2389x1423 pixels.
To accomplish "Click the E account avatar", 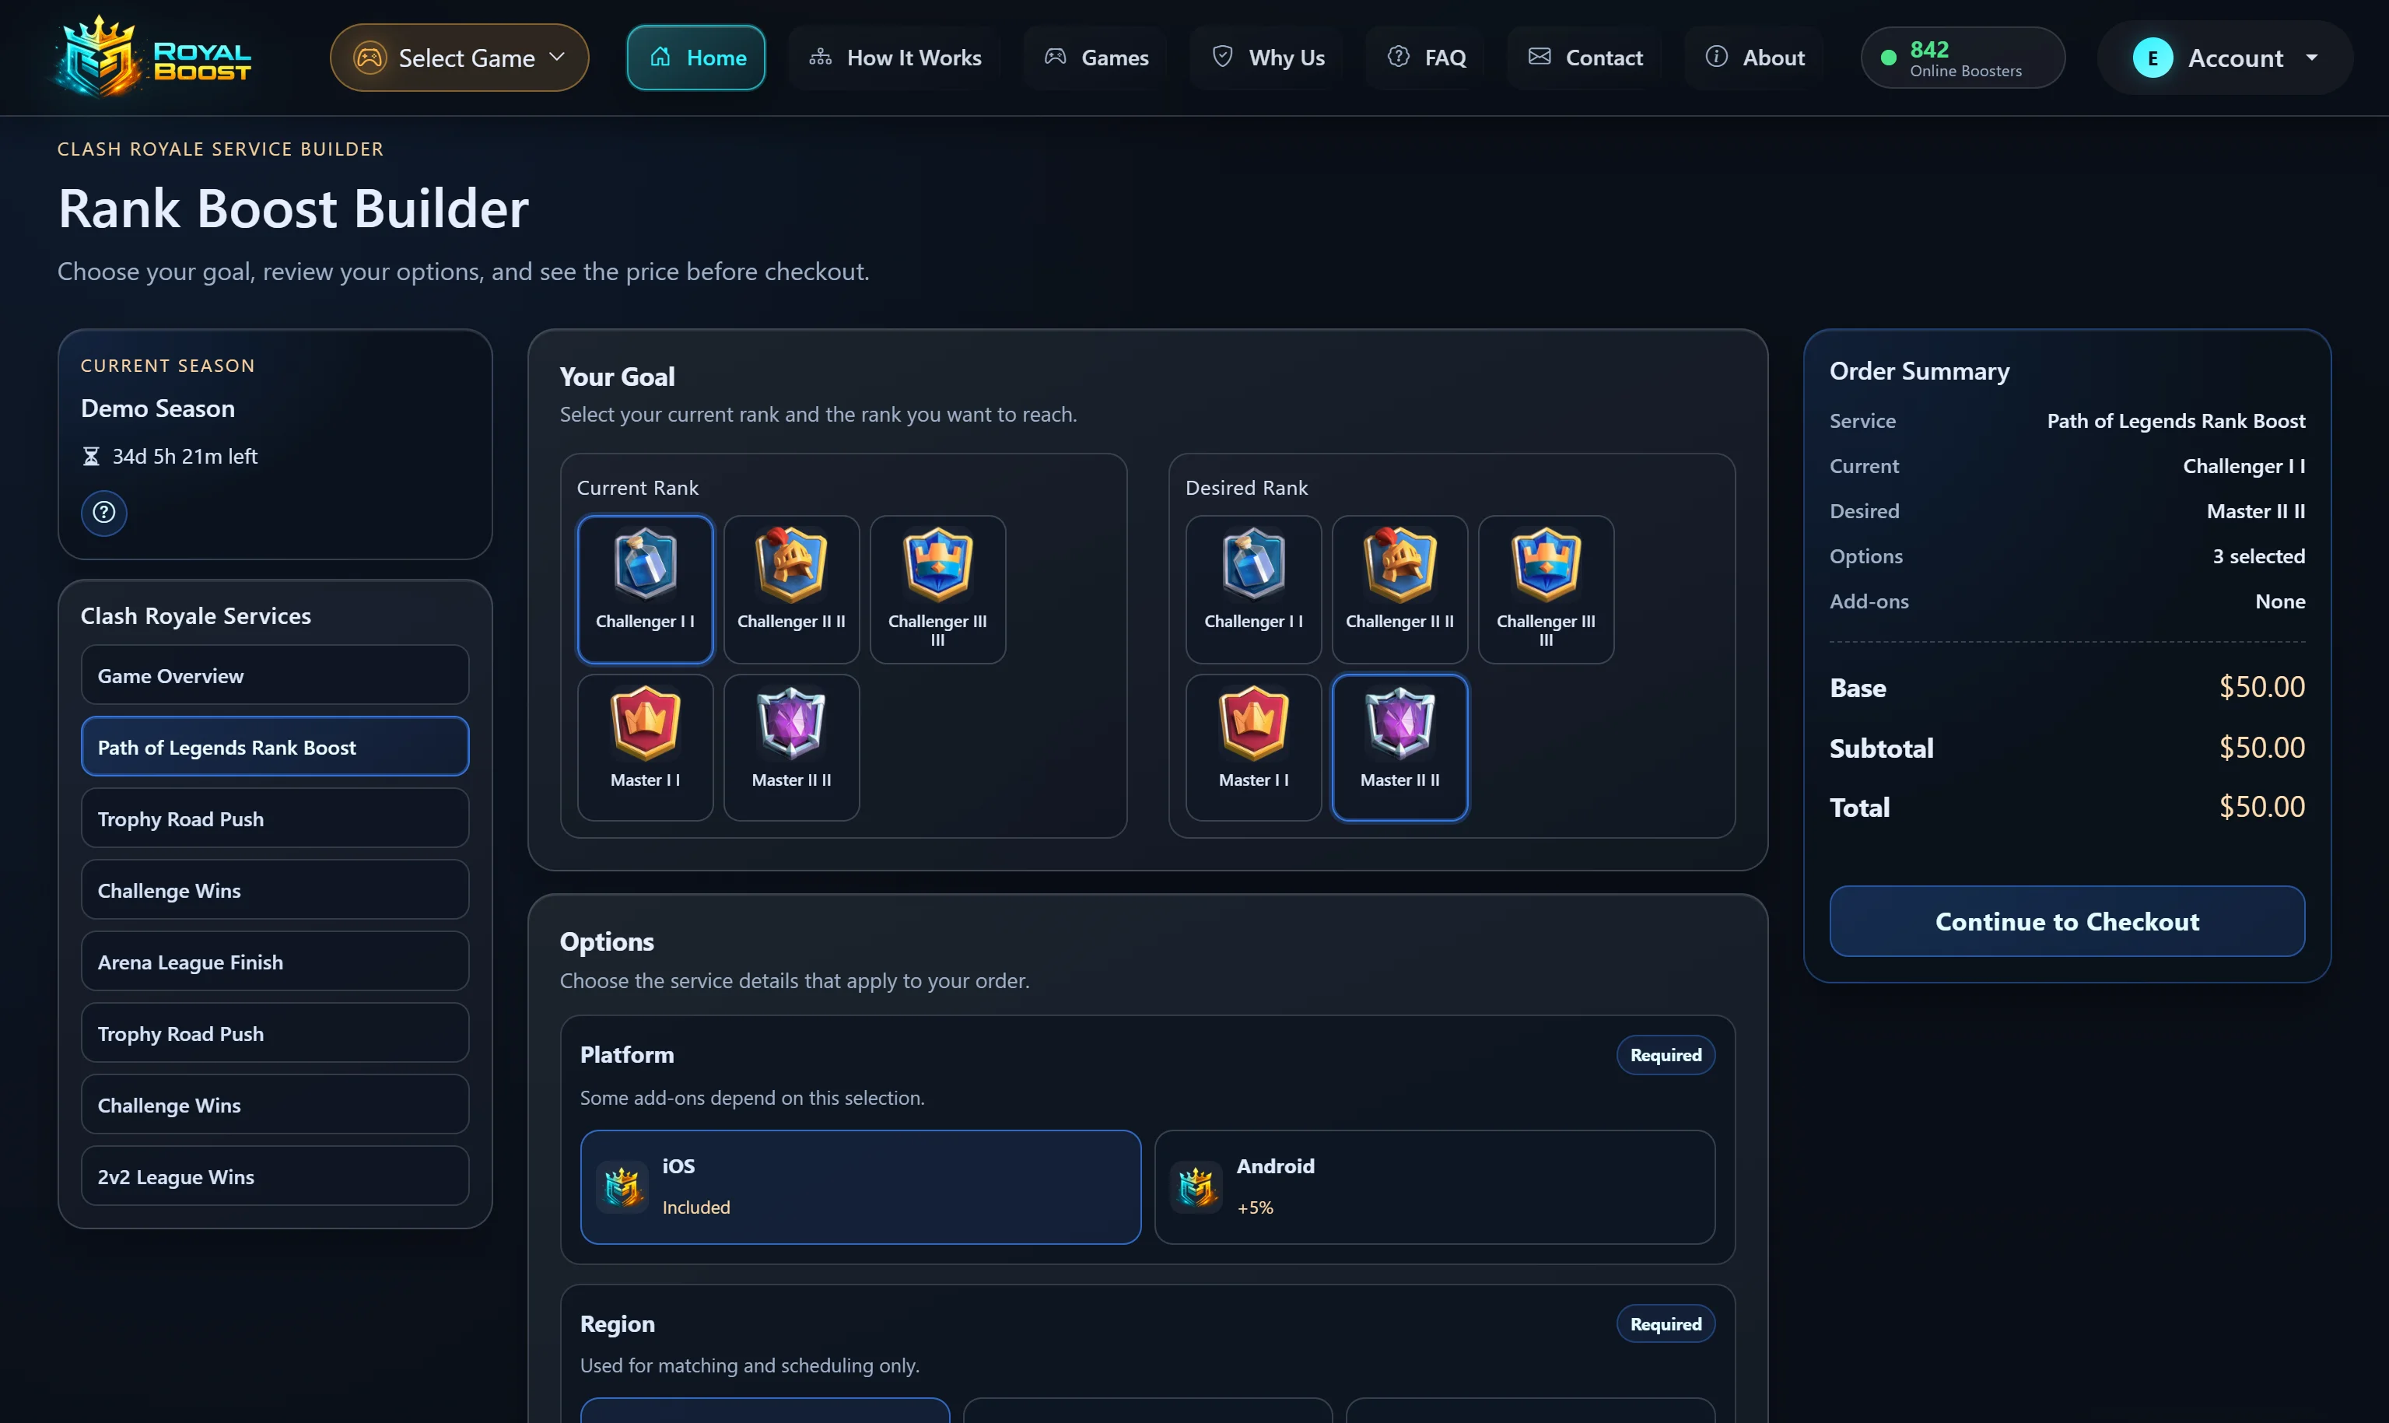I will click(2153, 58).
